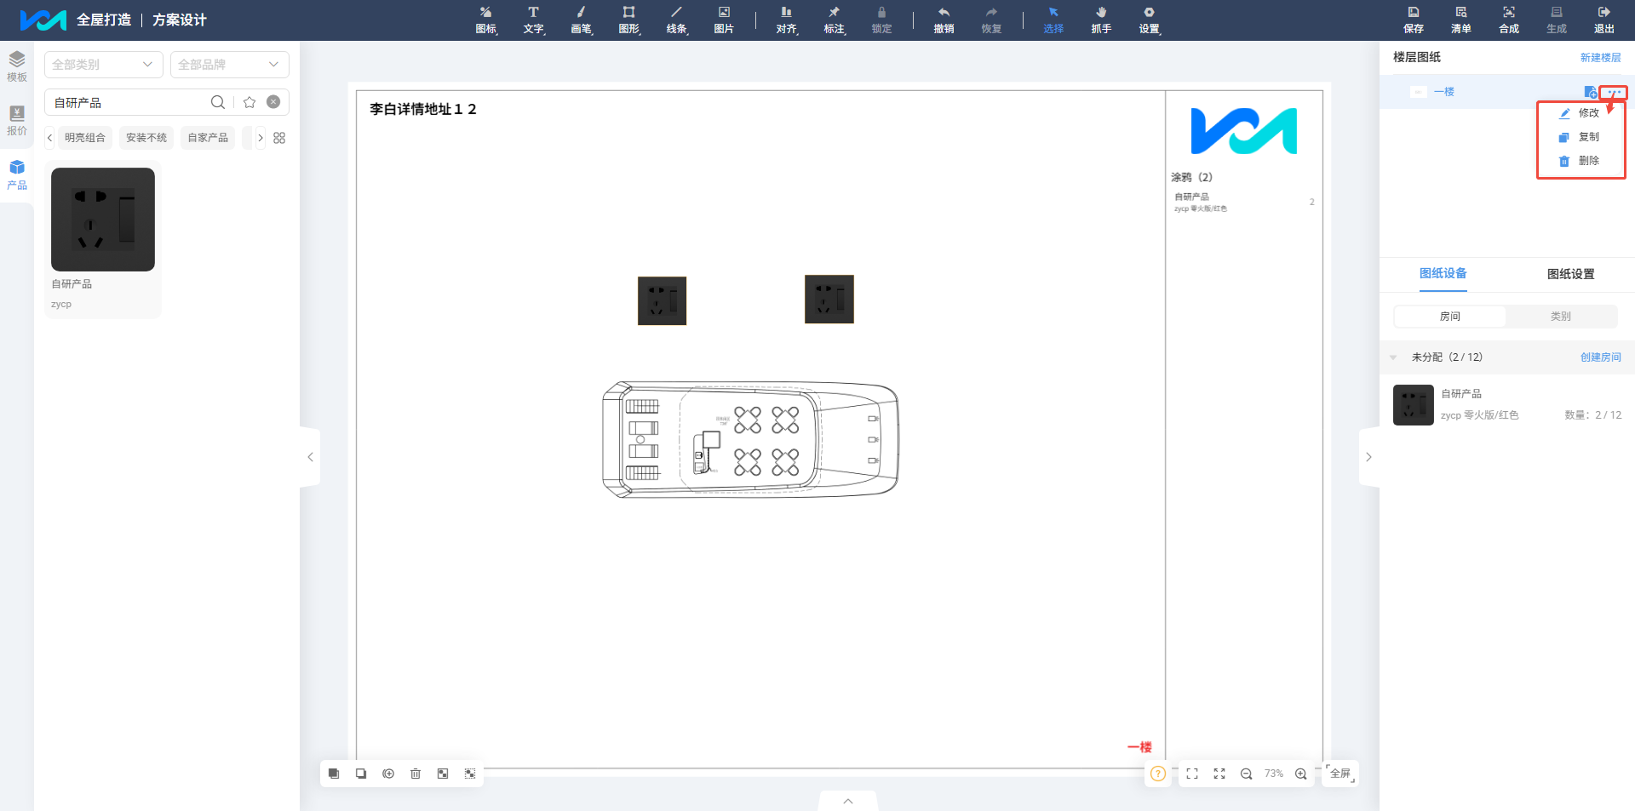
Task: Open the 全部品牌 brand dropdown
Action: pyautogui.click(x=229, y=65)
